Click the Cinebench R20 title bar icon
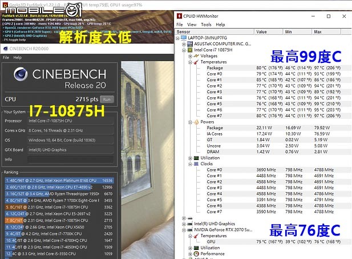The width and height of the screenshot is (352, 259). 6,49
